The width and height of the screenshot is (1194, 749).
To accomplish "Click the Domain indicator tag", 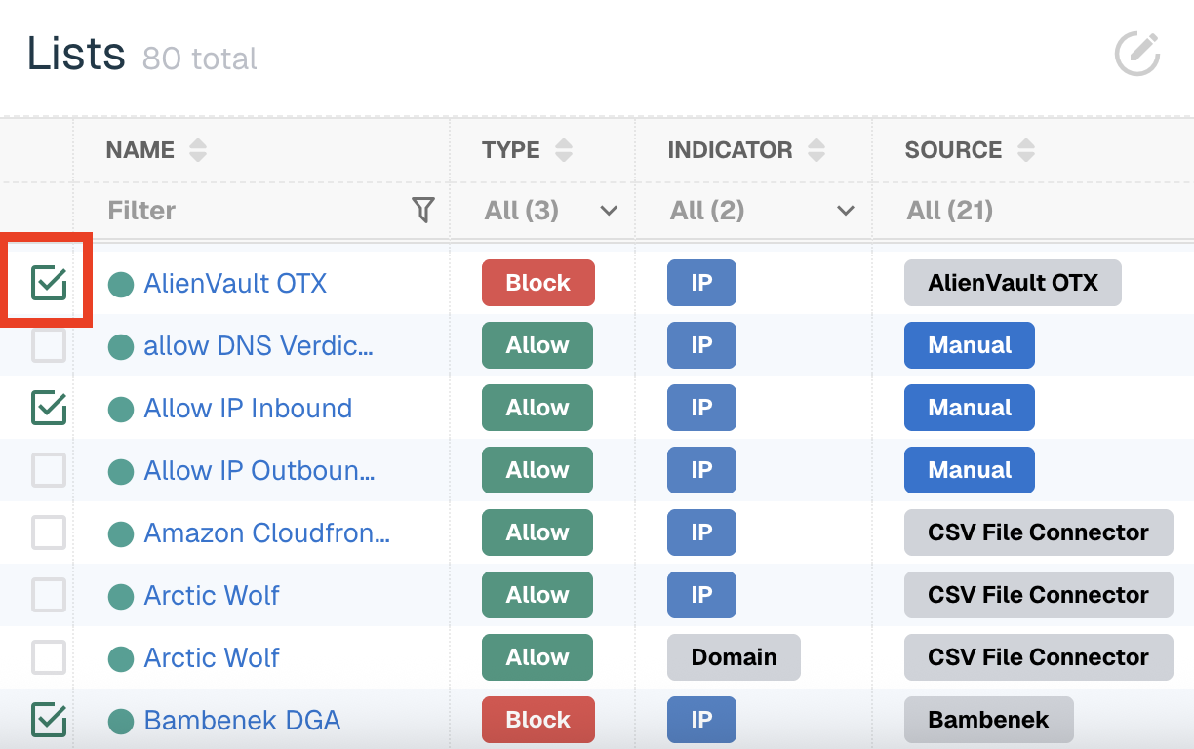I will tap(734, 657).
